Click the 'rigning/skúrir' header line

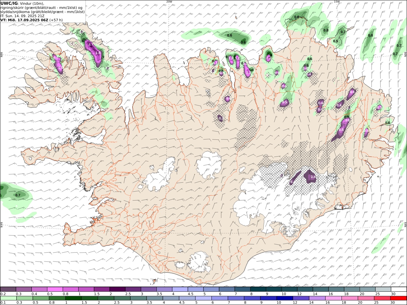tap(42, 8)
